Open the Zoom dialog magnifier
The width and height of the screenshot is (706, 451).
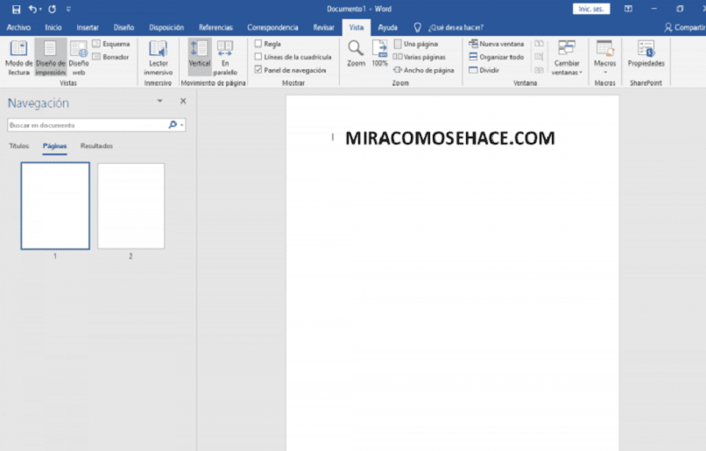tap(356, 53)
